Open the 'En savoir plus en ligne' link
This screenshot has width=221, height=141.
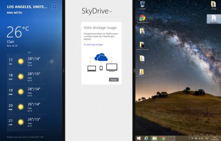pos(93,45)
